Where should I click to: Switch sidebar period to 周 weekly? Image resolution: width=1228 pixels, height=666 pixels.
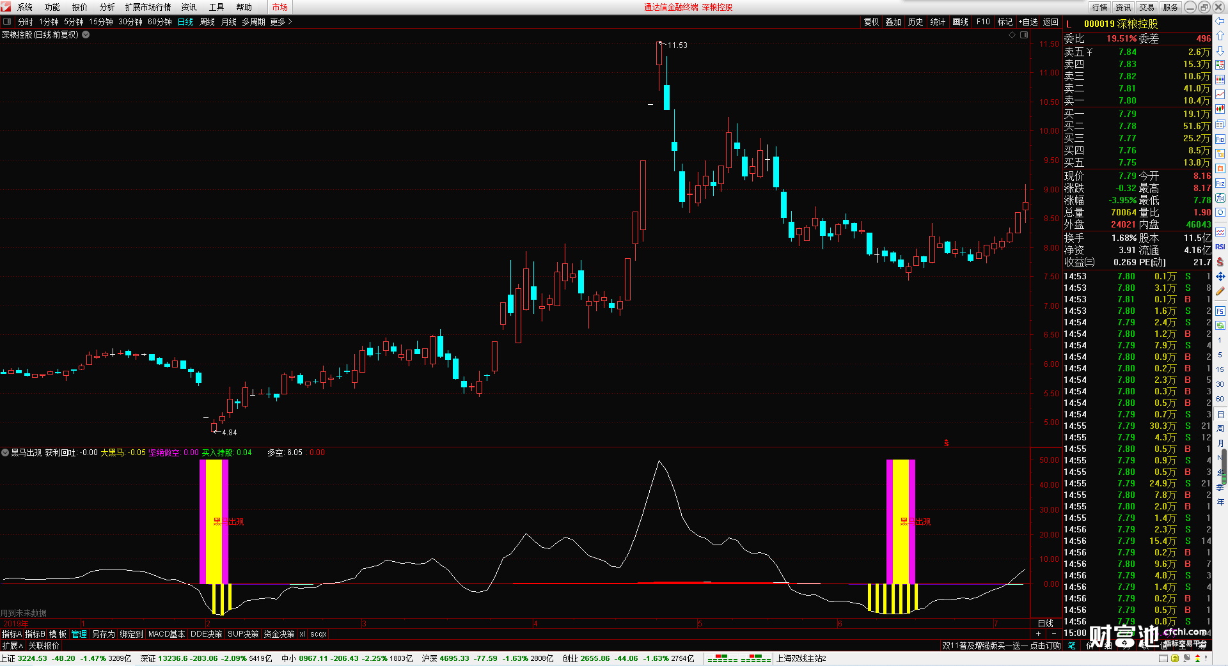click(1220, 429)
